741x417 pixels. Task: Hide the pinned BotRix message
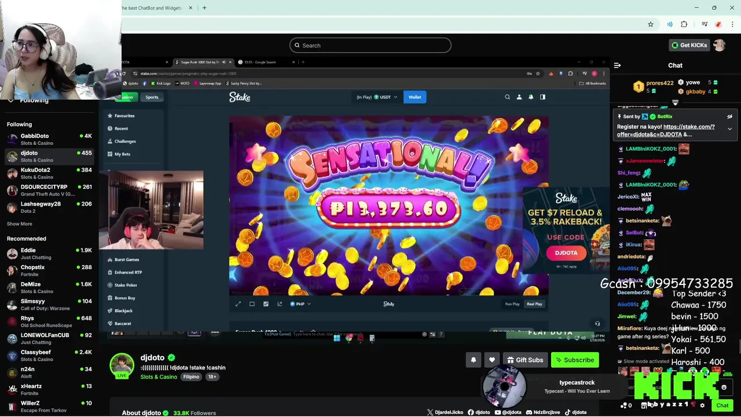click(729, 117)
